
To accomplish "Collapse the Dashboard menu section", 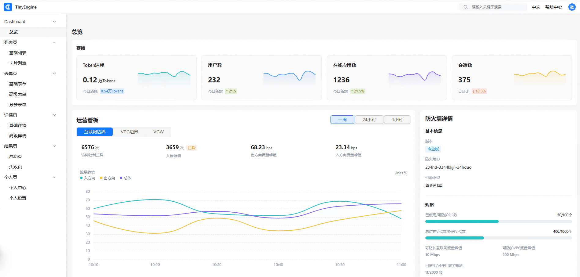I will tap(54, 22).
